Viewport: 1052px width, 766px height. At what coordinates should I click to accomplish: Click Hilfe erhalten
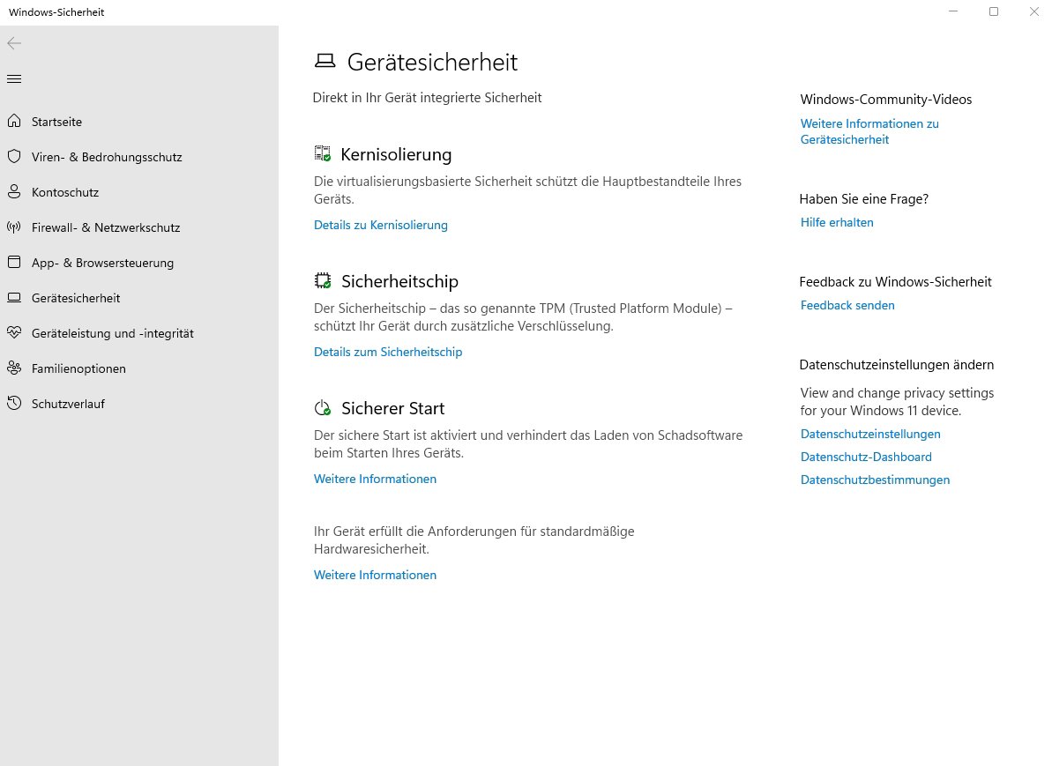[836, 222]
